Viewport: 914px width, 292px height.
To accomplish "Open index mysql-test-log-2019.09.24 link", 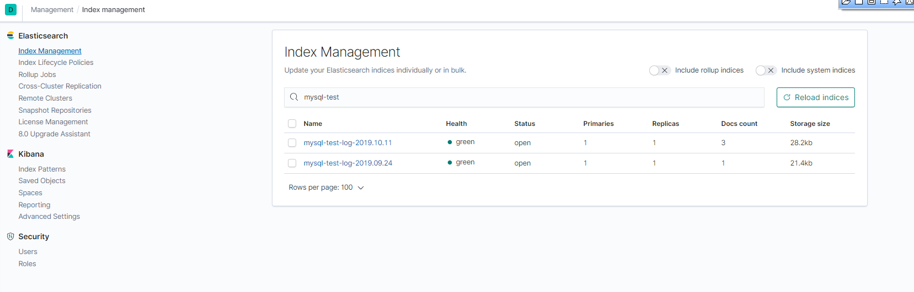I will [348, 163].
